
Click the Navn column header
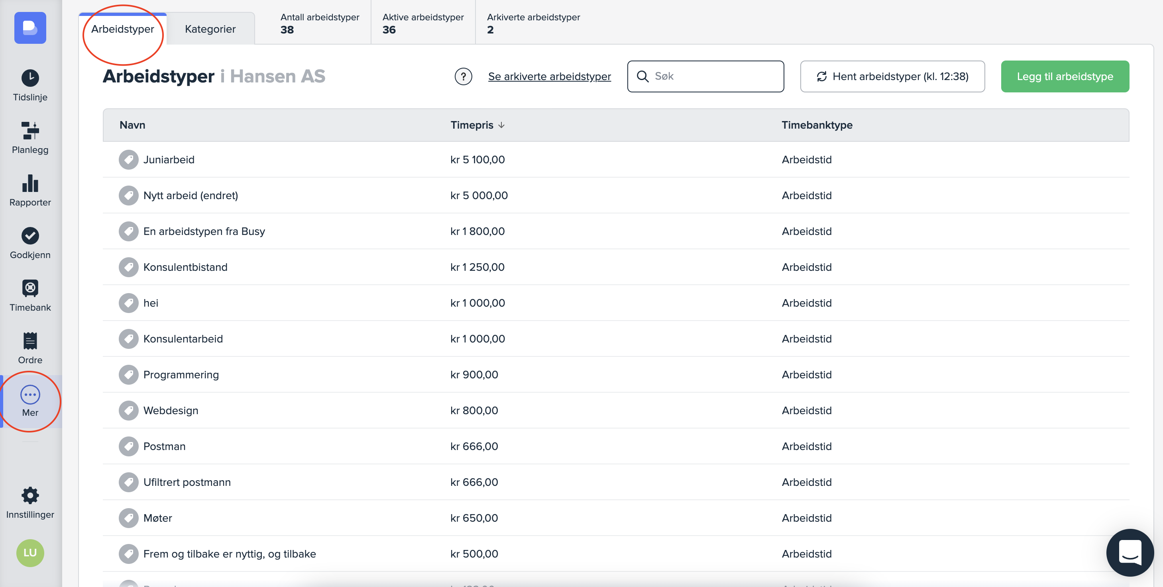point(132,125)
